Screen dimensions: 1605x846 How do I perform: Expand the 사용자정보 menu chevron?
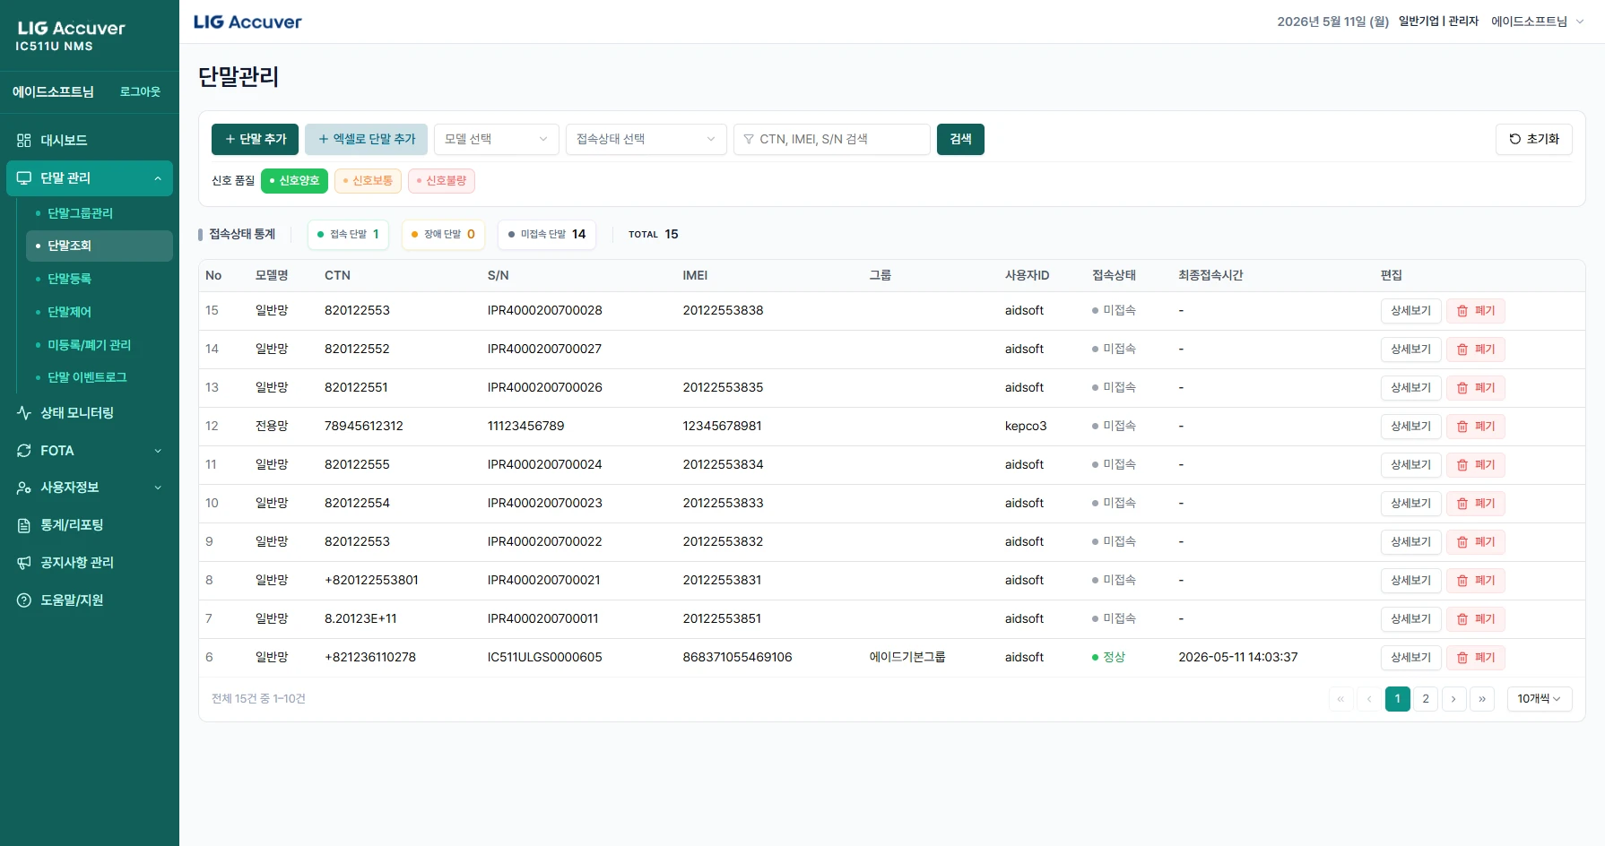coord(158,488)
